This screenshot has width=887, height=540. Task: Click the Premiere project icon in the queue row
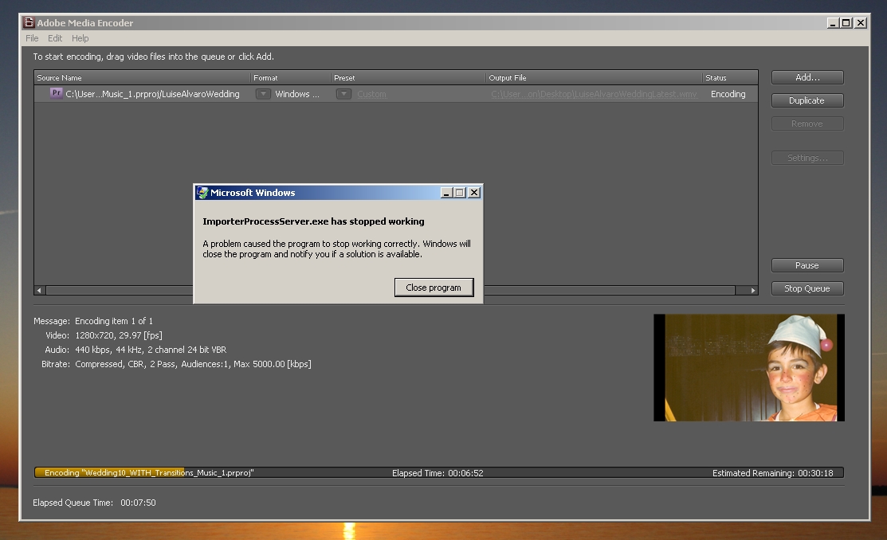point(56,93)
